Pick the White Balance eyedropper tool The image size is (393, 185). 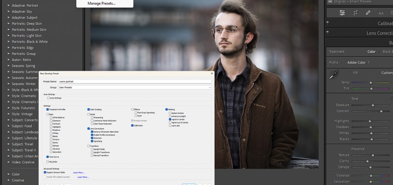pos(334,75)
